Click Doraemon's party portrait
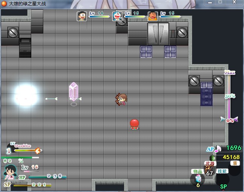 click(x=117, y=16)
